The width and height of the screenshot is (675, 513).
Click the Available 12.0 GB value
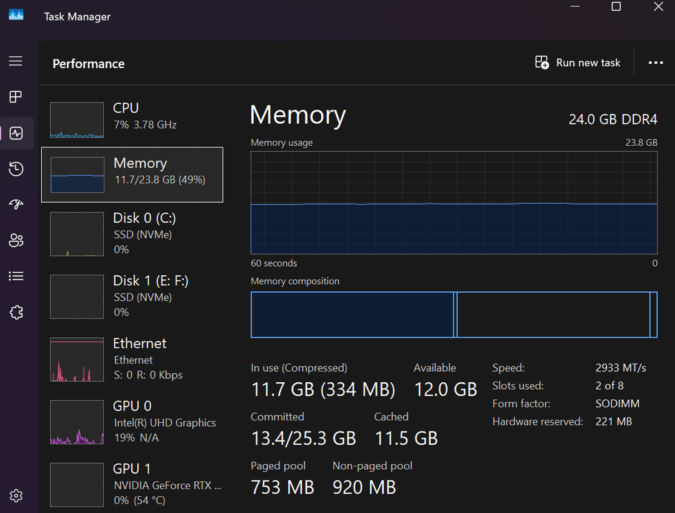pyautogui.click(x=446, y=389)
